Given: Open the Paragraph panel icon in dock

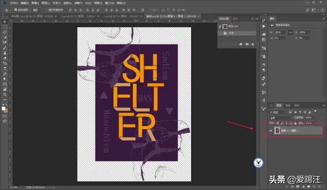Looking at the screenshot, I should point(264,70).
